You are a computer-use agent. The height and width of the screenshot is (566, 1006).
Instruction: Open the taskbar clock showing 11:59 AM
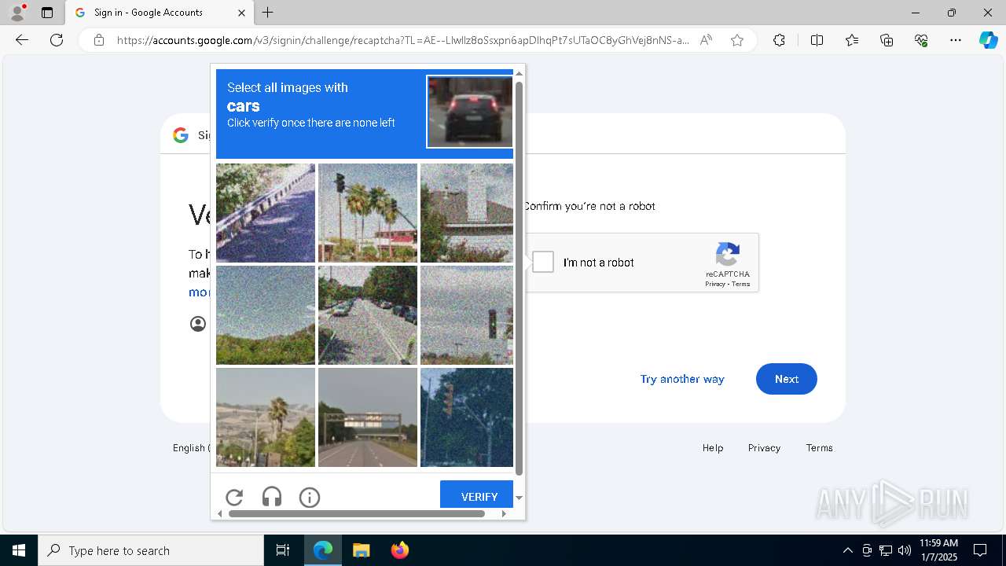point(938,550)
